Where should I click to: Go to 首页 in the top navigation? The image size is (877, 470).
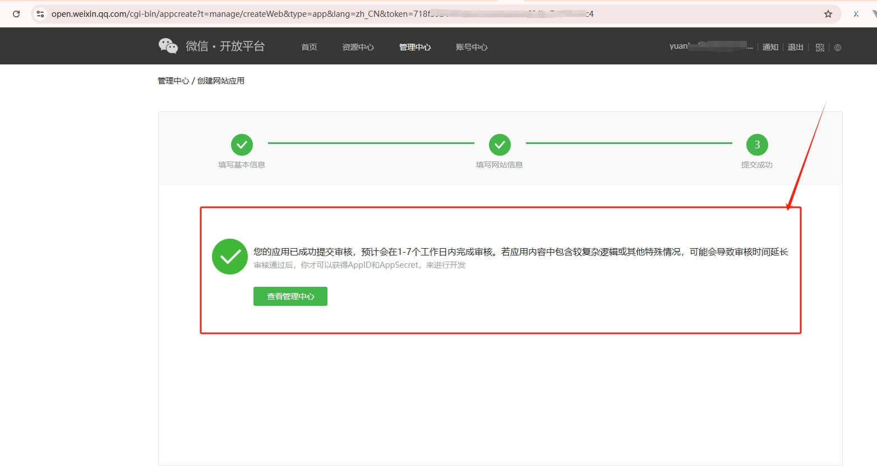[309, 47]
